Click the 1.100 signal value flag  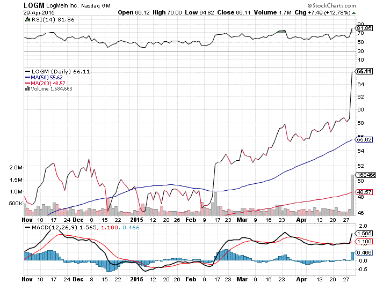tap(364, 242)
